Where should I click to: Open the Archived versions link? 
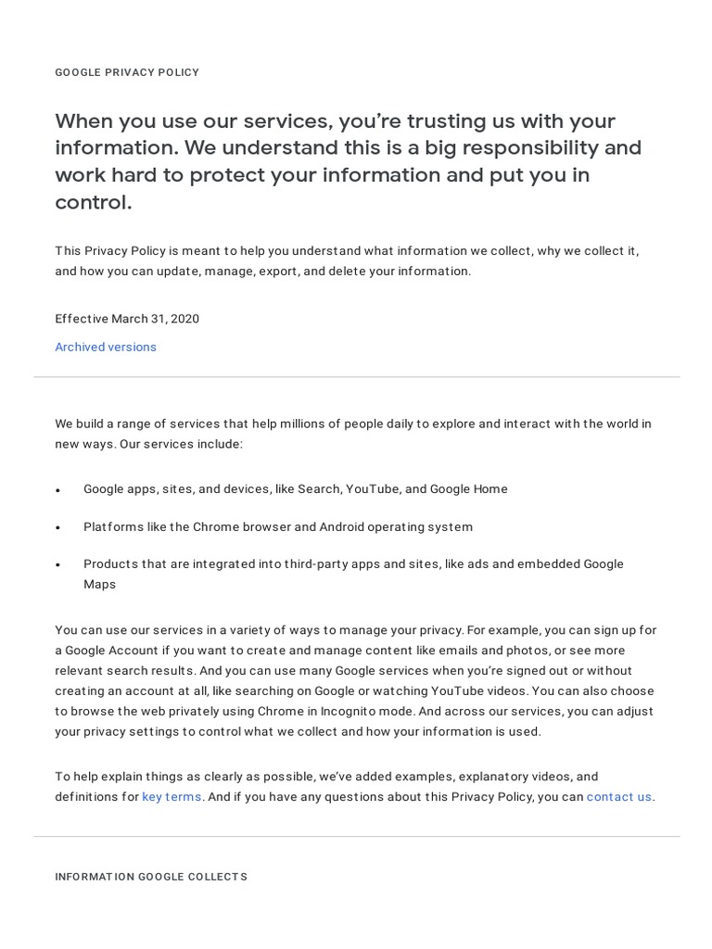coord(106,347)
